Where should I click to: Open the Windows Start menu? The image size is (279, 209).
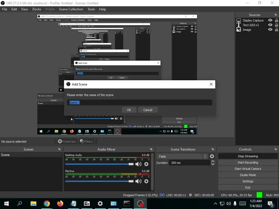(7, 204)
